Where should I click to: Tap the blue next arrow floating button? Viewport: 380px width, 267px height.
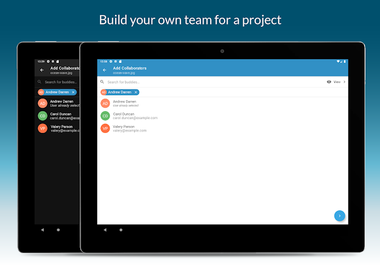(339, 216)
